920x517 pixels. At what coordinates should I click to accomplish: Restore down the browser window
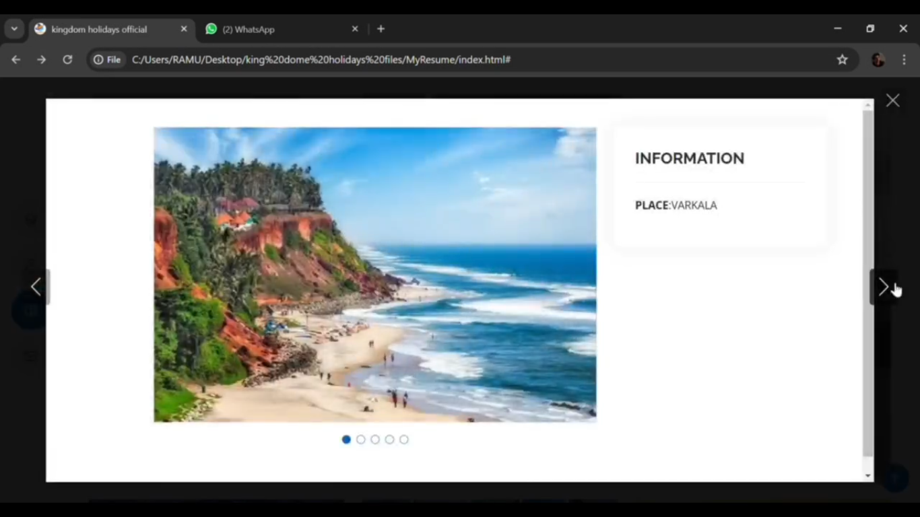point(870,29)
